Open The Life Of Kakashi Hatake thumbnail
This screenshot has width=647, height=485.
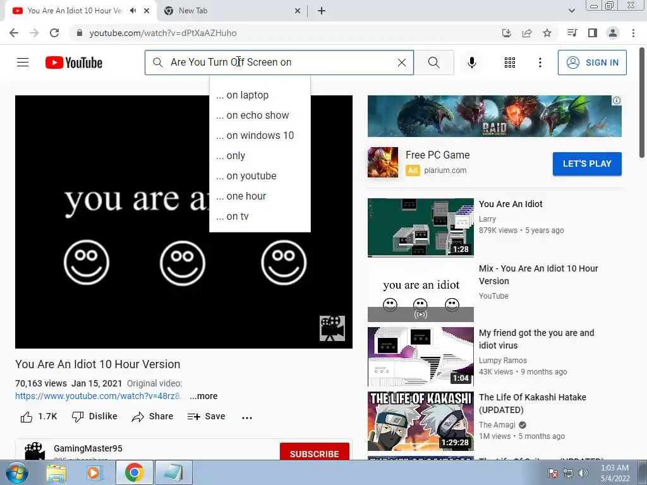click(420, 421)
